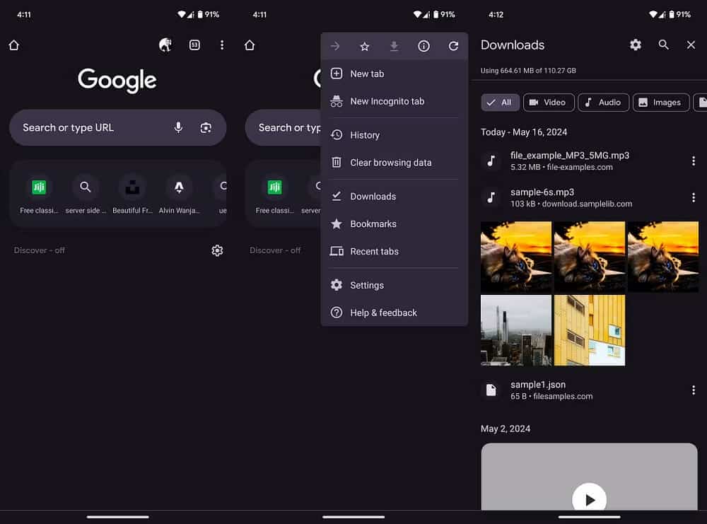707x524 pixels.
Task: Reload the page using the refresh icon
Action: pyautogui.click(x=453, y=46)
